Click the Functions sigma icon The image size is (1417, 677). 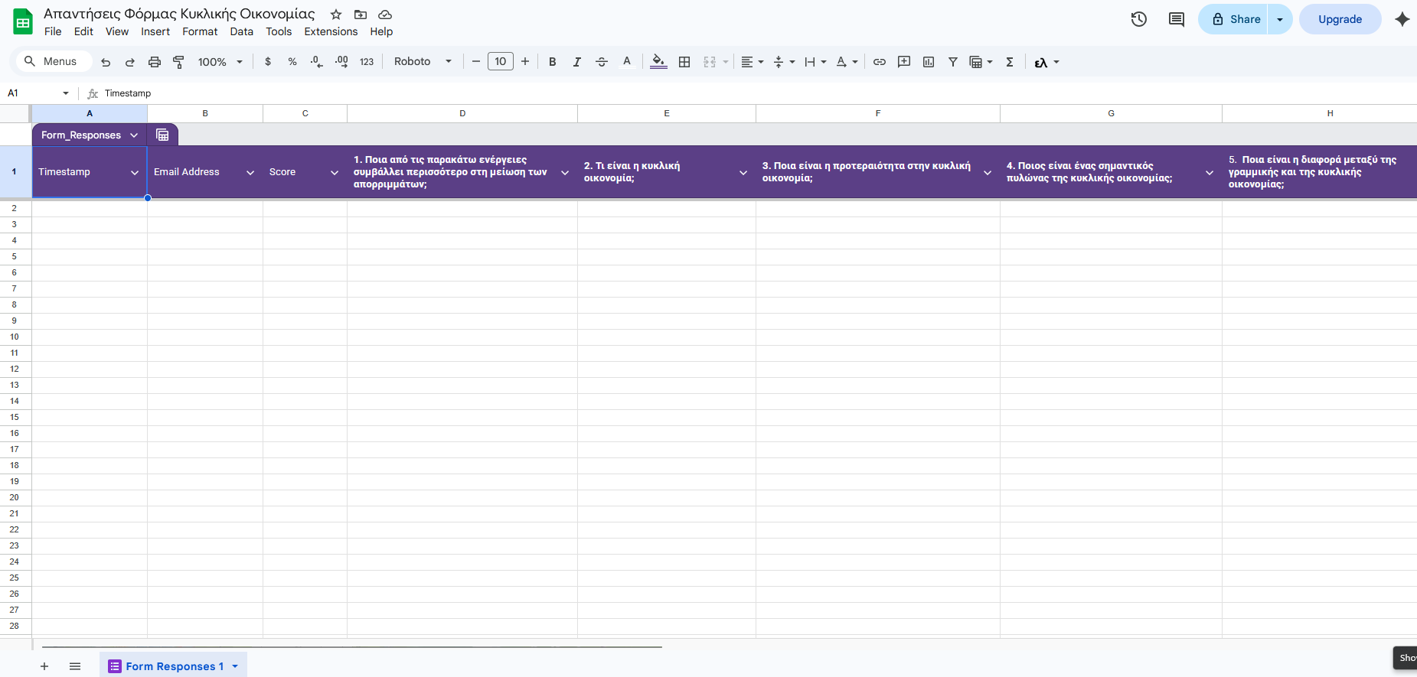coord(1010,62)
